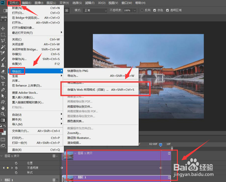This screenshot has height=182, width=226.
Task: Collapse chevron on 图层 1 拷贝 clip
Action: pos(75,153)
